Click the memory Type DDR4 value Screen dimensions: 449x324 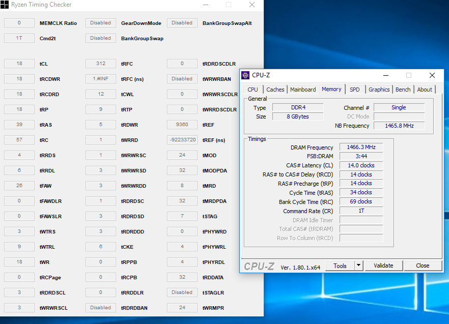coord(298,108)
